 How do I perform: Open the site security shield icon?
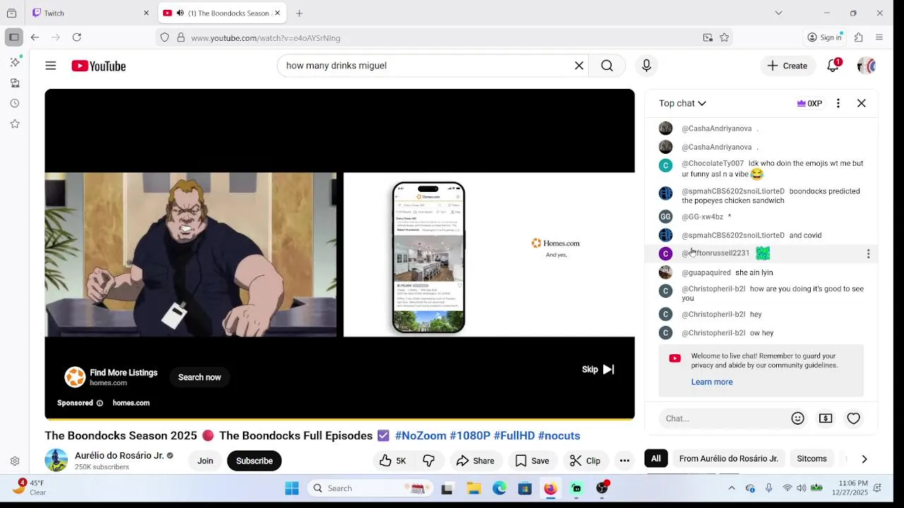coord(165,37)
